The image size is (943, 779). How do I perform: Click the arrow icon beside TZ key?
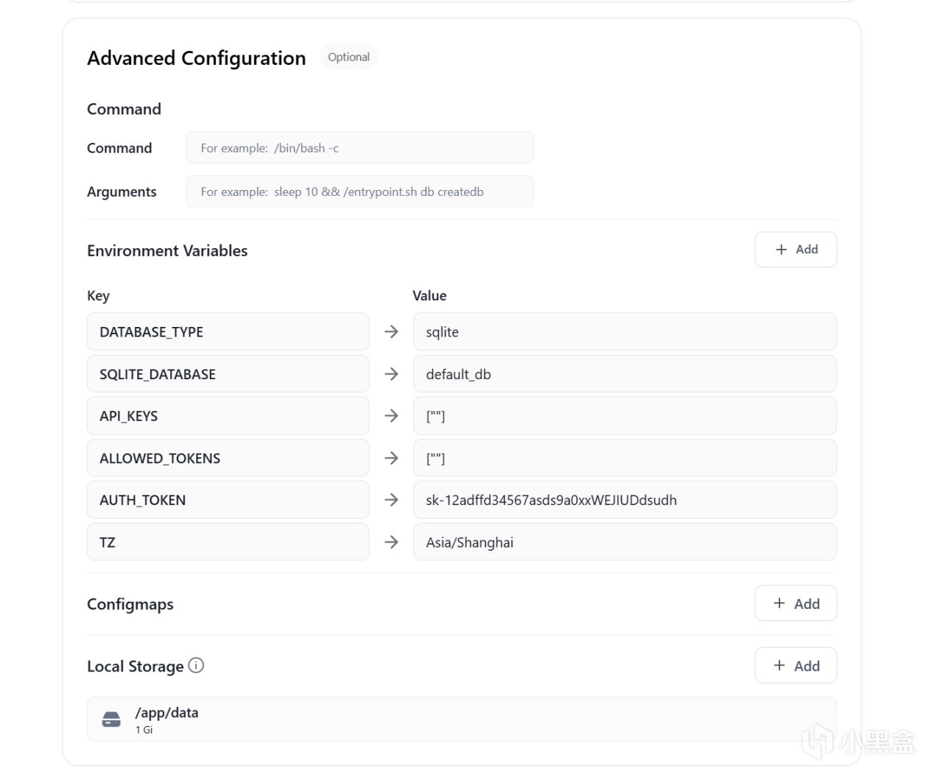click(x=391, y=543)
